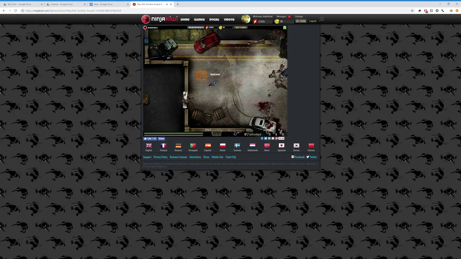Click BUY COINS in the game bar
Image resolution: width=461 pixels, height=259 pixels.
click(241, 28)
